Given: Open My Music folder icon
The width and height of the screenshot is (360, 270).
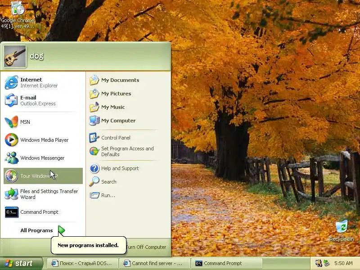Looking at the screenshot, I should click(x=94, y=107).
